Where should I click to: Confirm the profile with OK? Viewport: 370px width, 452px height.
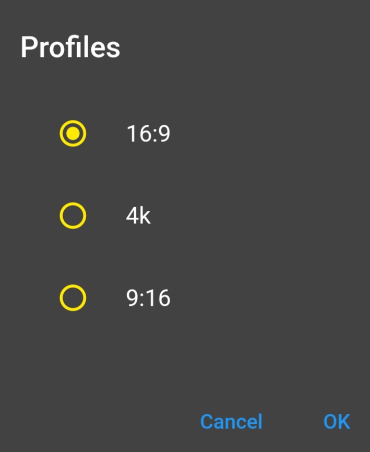point(337,421)
